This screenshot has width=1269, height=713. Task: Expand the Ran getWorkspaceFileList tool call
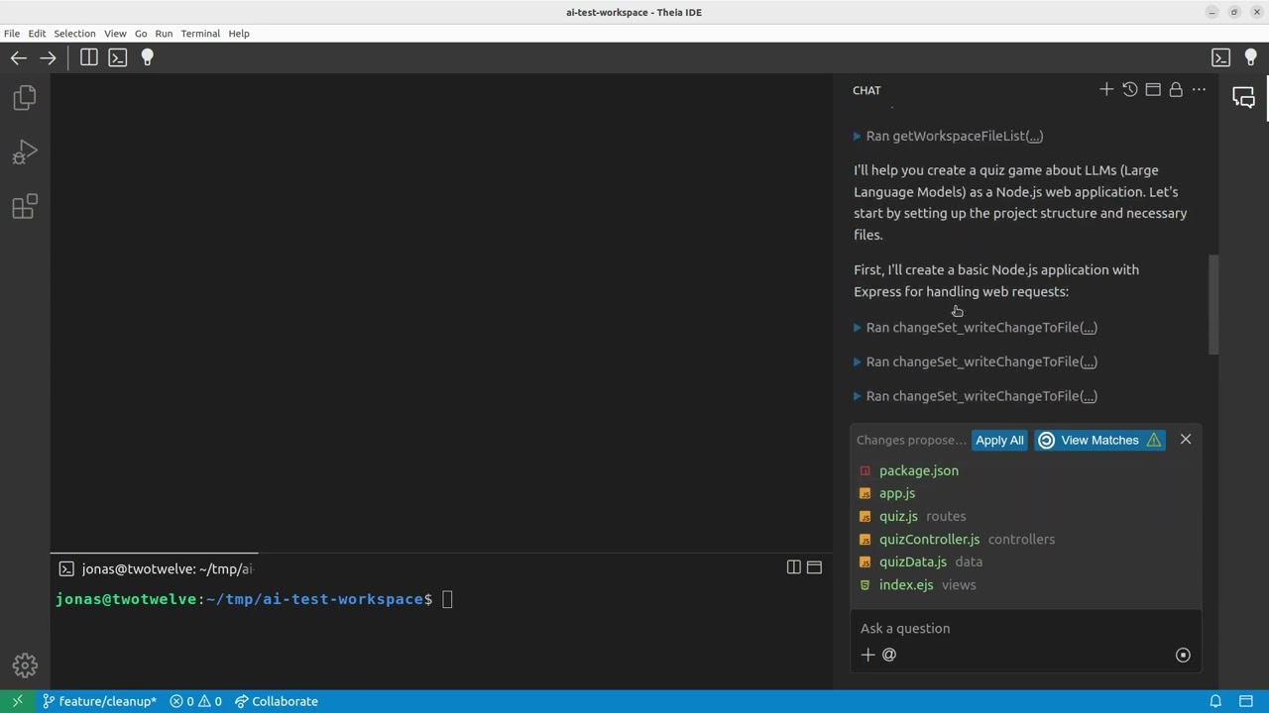(x=949, y=136)
